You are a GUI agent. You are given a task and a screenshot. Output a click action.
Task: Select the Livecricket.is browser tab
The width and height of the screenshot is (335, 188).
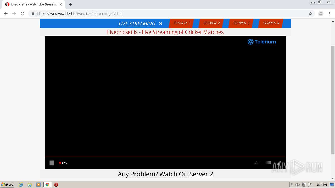click(33, 4)
